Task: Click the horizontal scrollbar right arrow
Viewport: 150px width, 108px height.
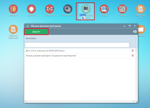Action: [x=134, y=101]
